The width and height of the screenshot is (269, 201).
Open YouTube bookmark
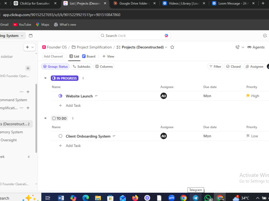pyautogui.click(x=22, y=25)
